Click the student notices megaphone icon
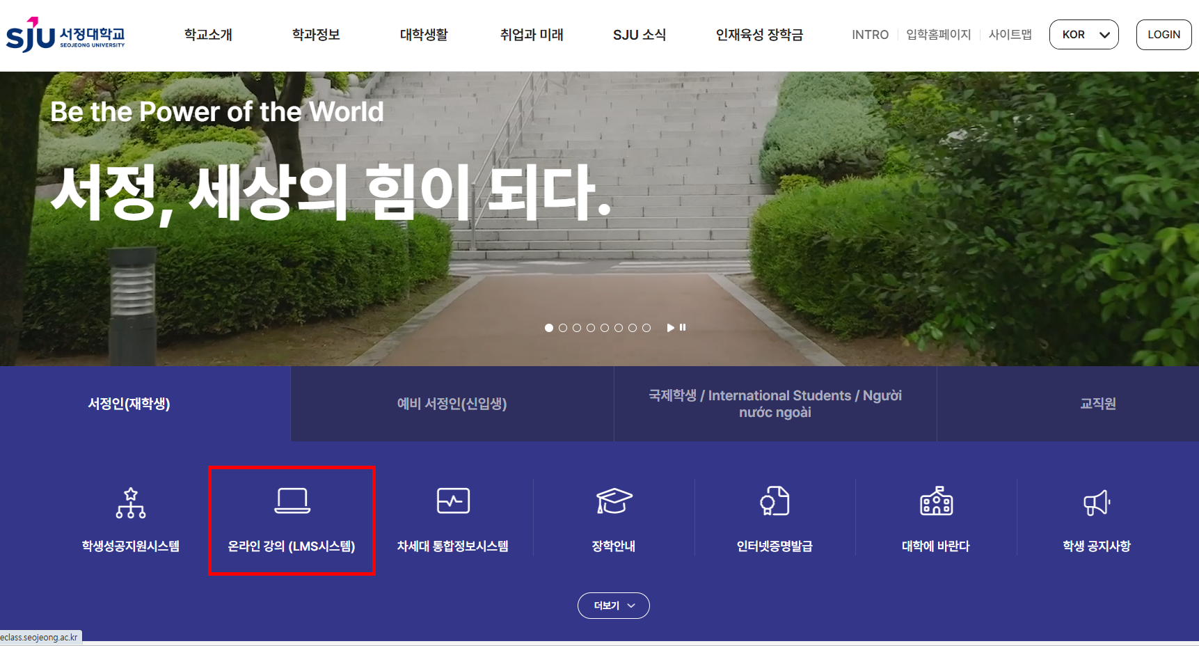The image size is (1199, 646). click(x=1097, y=503)
